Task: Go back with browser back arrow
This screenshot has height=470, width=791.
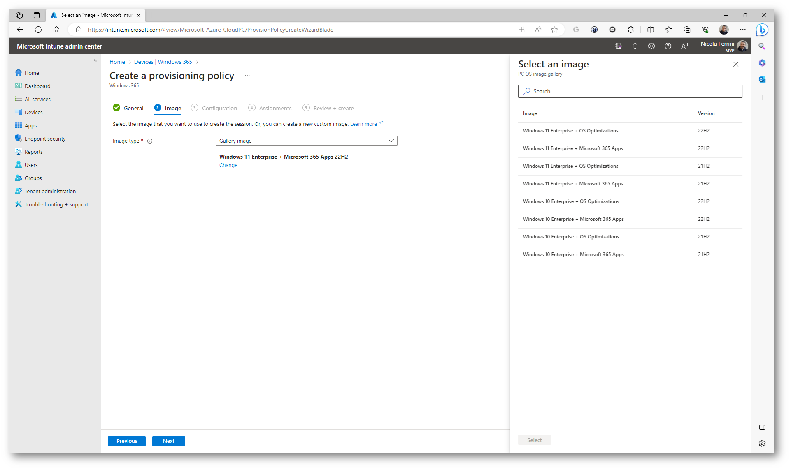Action: click(x=20, y=30)
